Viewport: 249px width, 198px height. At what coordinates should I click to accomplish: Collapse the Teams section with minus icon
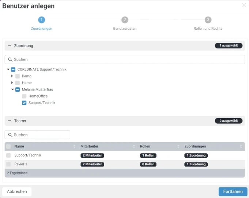tap(10, 121)
